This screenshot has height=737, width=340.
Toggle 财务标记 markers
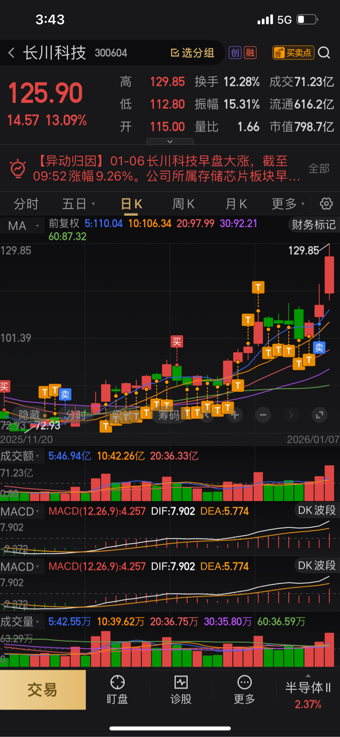point(313,225)
